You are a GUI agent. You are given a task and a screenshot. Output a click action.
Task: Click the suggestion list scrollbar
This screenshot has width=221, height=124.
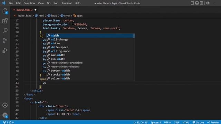[134, 36]
